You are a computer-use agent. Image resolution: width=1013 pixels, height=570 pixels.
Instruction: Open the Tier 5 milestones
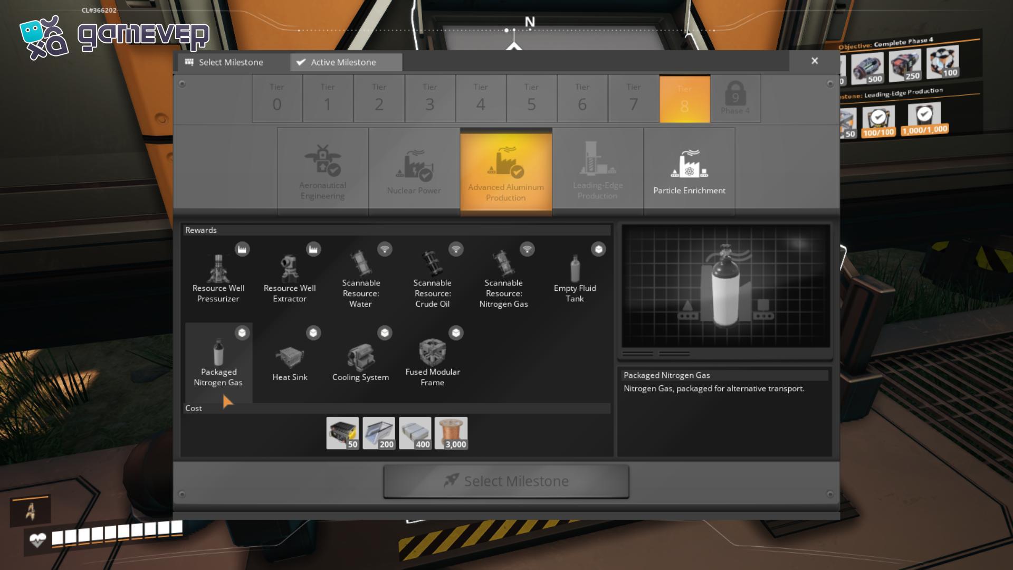[x=531, y=99]
